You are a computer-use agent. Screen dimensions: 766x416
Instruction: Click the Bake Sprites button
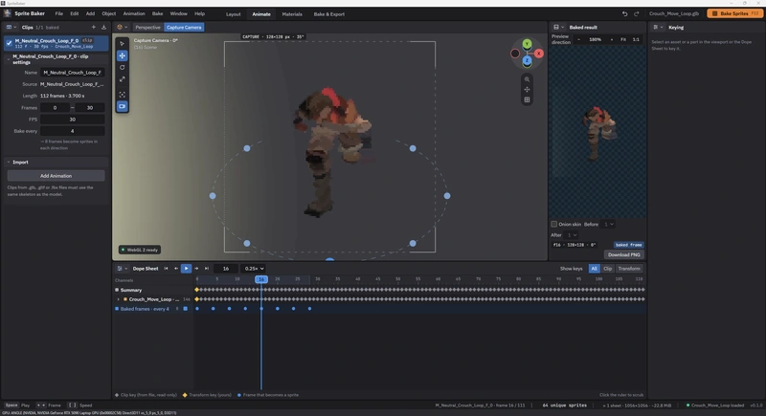click(734, 13)
